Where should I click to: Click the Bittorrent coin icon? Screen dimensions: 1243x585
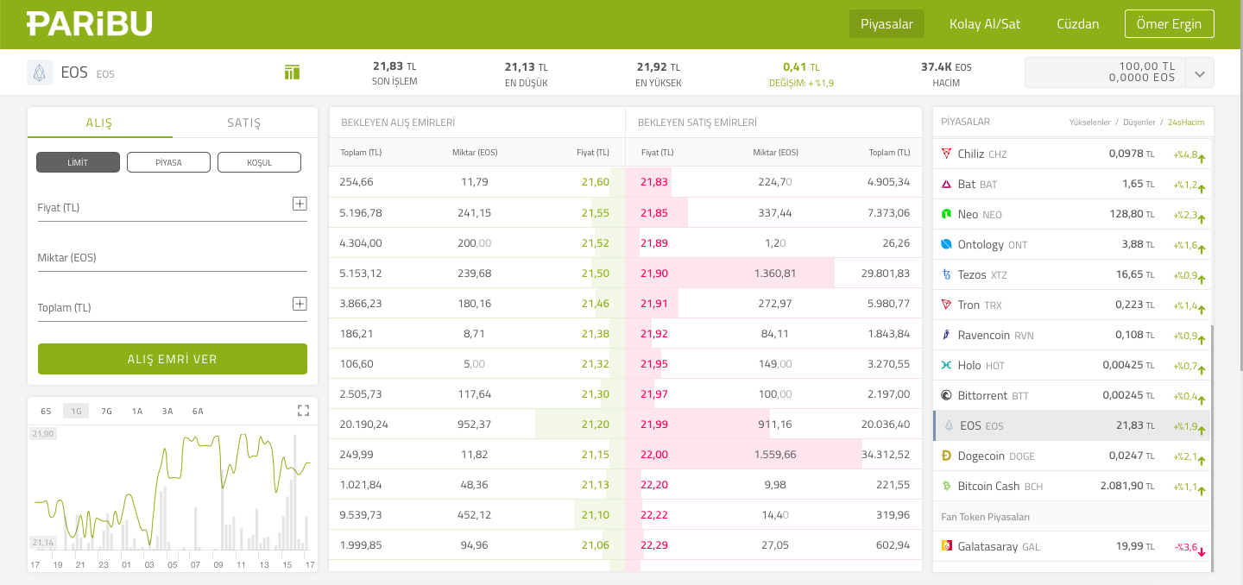(x=946, y=396)
